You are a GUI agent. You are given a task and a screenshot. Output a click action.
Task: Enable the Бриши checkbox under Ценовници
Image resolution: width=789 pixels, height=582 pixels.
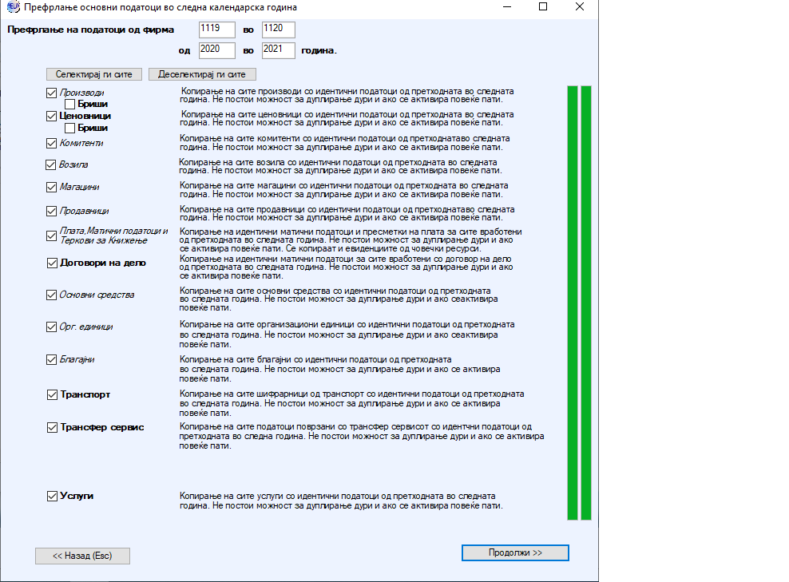click(x=70, y=129)
